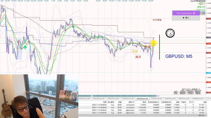Select the 本日高値 label on chart

click(x=157, y=20)
